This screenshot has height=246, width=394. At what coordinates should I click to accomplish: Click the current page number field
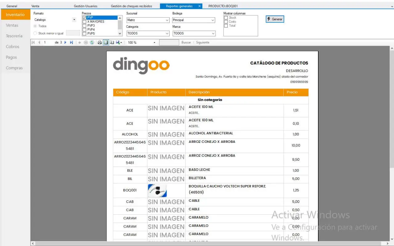[x=48, y=42]
